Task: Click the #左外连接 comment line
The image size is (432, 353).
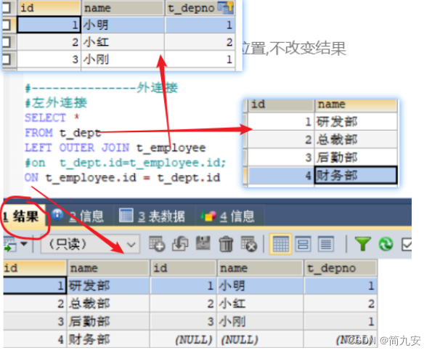Action: point(56,103)
